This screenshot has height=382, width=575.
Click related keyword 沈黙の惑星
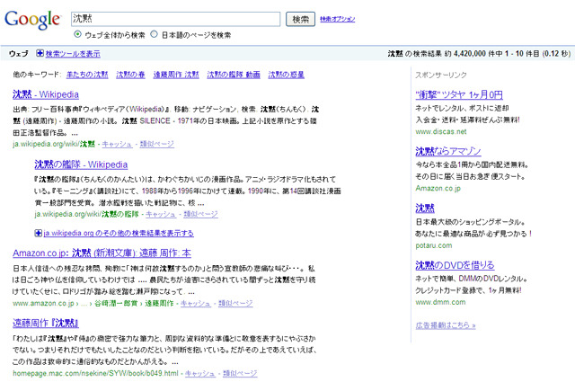coord(286,75)
